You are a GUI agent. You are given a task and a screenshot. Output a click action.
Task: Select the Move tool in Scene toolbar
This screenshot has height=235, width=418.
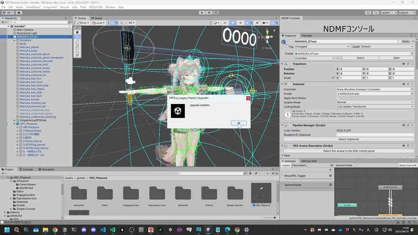click(x=78, y=37)
